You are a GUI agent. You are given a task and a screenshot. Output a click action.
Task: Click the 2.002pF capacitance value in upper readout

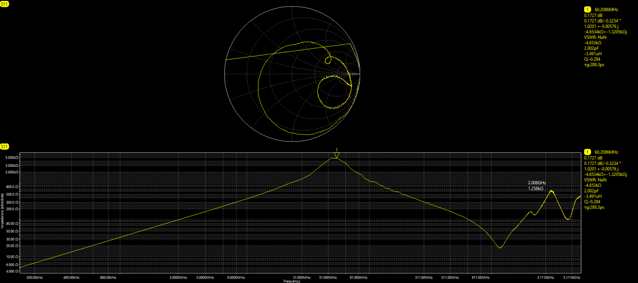(592, 48)
